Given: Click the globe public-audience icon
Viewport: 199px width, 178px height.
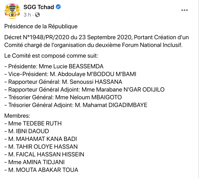Looking at the screenshot, I should (x=37, y=15).
